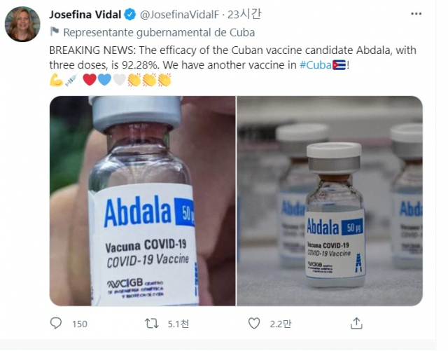Click the government representative flag icon
448x351 pixels.
pyautogui.click(x=55, y=32)
